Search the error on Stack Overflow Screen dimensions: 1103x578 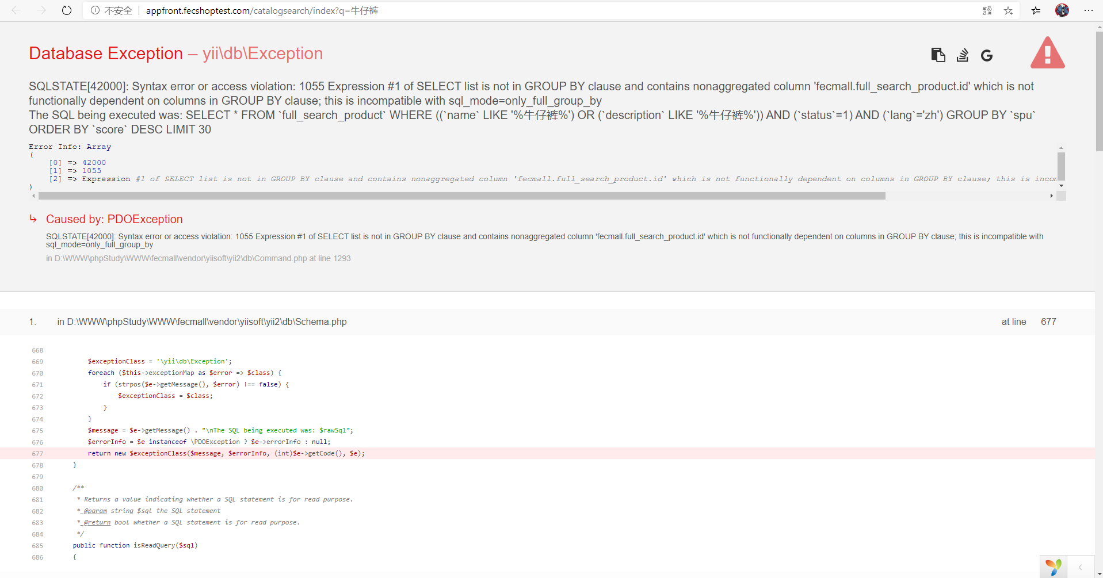coord(963,55)
